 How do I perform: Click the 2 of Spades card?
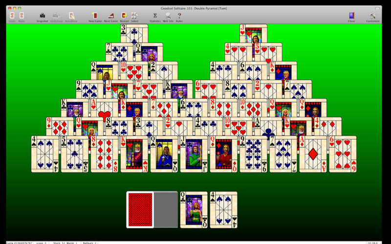click(164, 71)
